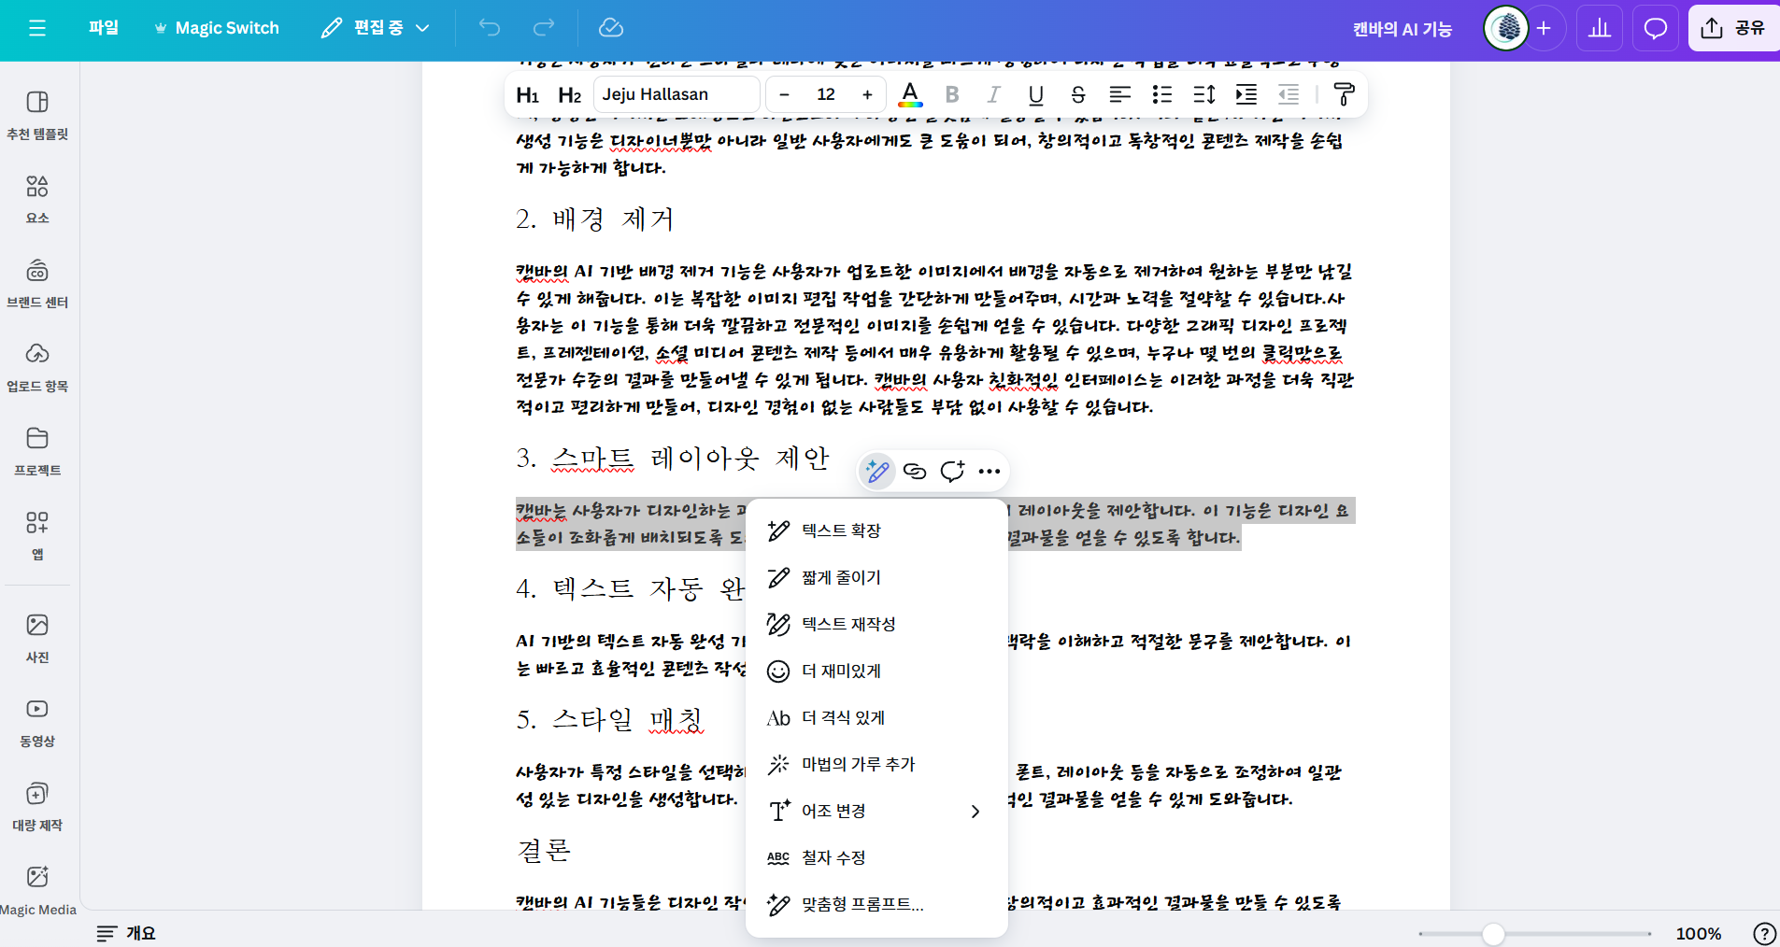Click the 결론 heading
This screenshot has width=1780, height=947.
[544, 851]
